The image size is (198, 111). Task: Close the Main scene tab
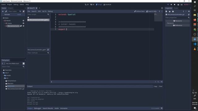coord(37,8)
